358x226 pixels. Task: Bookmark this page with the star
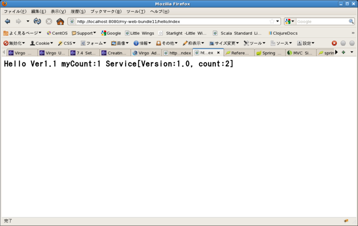tap(272, 21)
